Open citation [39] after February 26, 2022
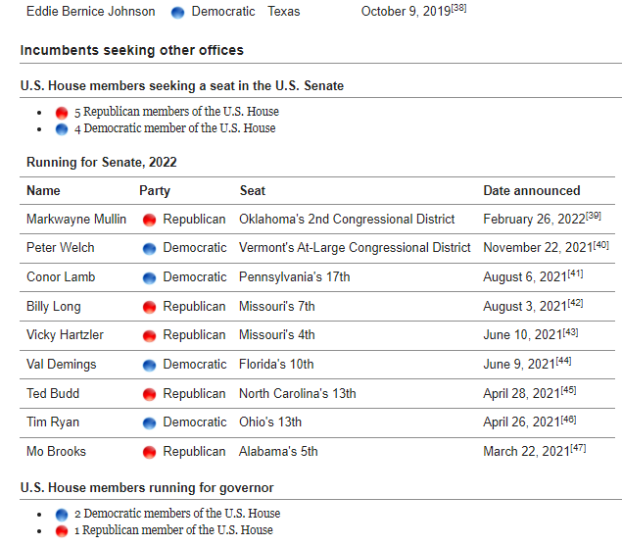The image size is (622, 546). [594, 216]
